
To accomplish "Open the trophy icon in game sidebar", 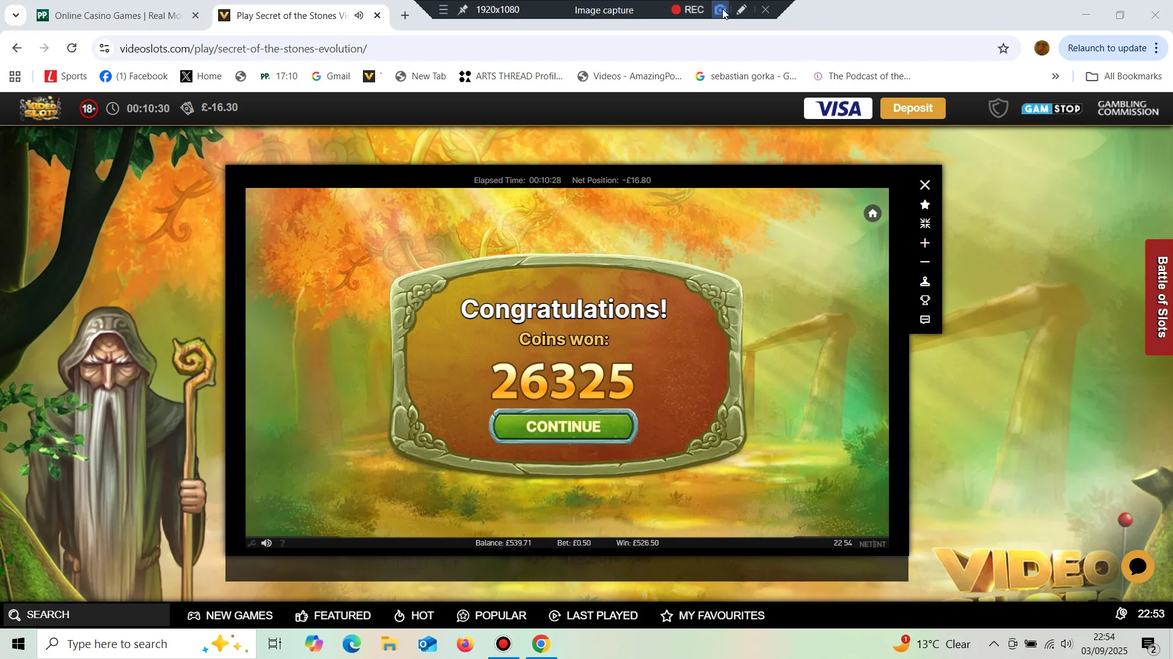I will [925, 300].
